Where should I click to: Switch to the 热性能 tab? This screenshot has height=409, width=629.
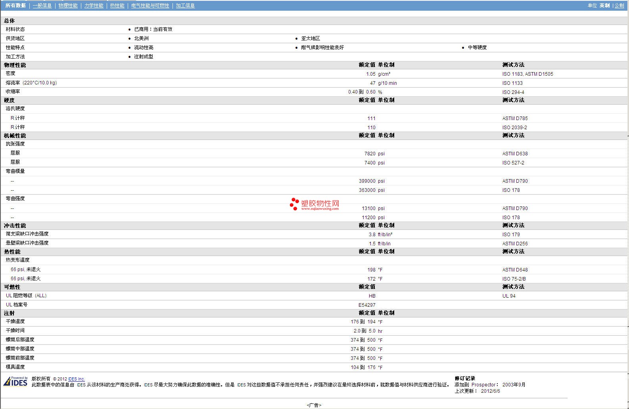pyautogui.click(x=117, y=6)
